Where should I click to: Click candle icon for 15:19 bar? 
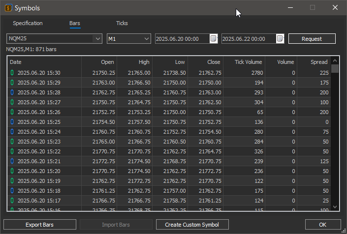click(12, 181)
